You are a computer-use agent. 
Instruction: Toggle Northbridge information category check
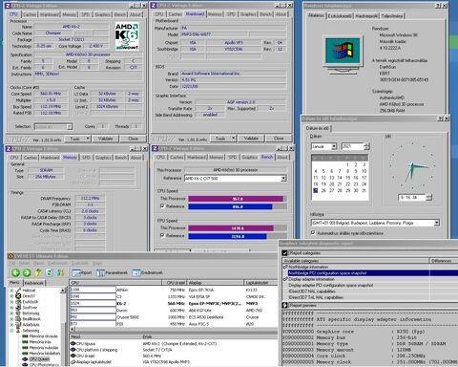pyautogui.click(x=285, y=267)
